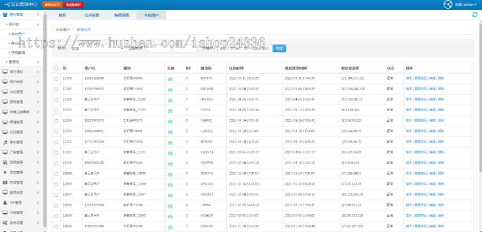
Task: Expand the 用户组 submenu chevron
Action: coord(37,25)
